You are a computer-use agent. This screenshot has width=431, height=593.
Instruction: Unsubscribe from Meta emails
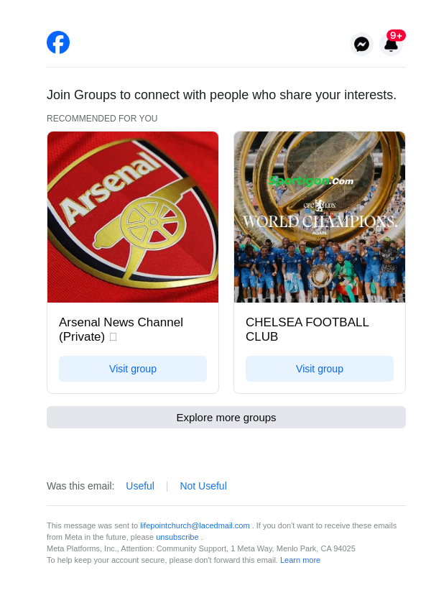(x=177, y=537)
